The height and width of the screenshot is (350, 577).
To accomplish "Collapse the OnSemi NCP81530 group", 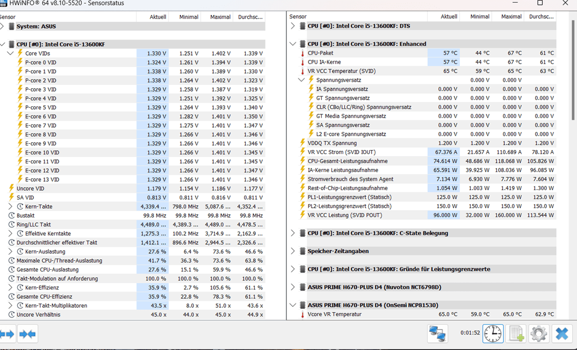I will point(293,305).
